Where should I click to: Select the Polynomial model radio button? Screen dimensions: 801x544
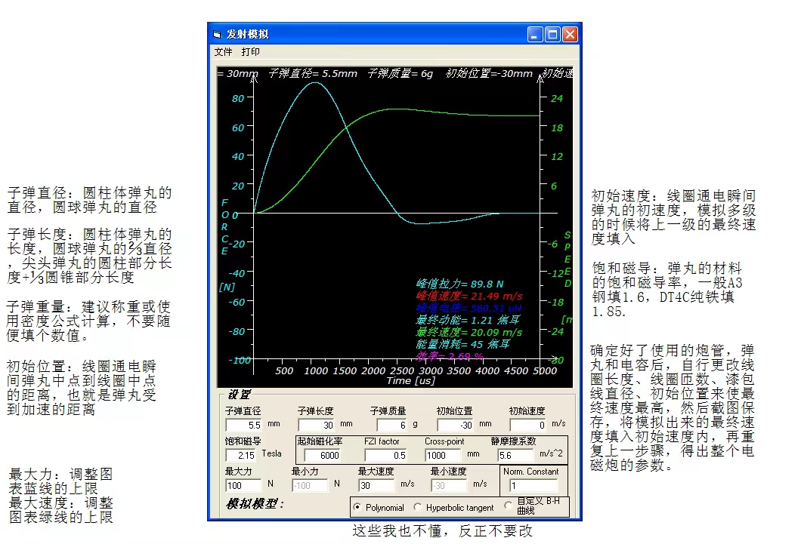pos(357,507)
